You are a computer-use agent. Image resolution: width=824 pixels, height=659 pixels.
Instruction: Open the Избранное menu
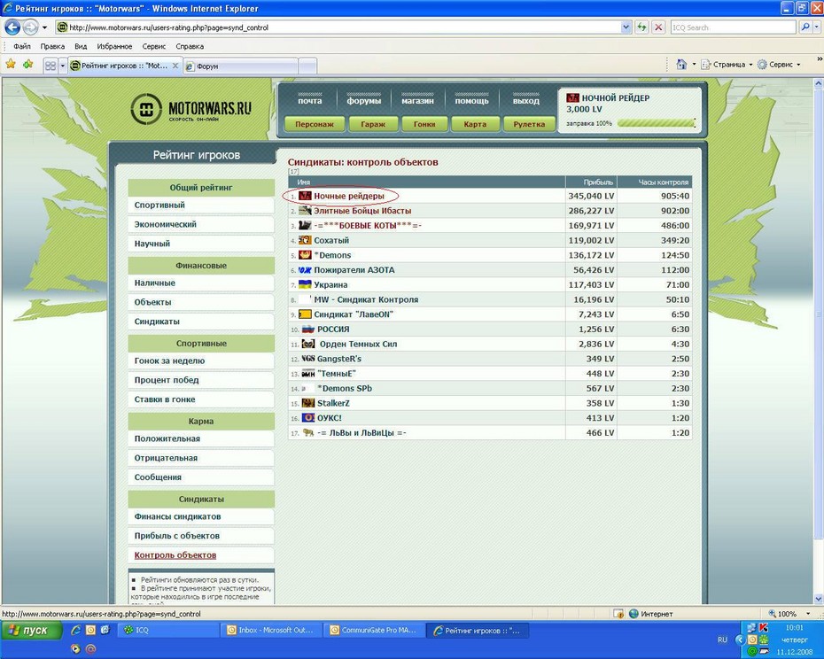(114, 46)
